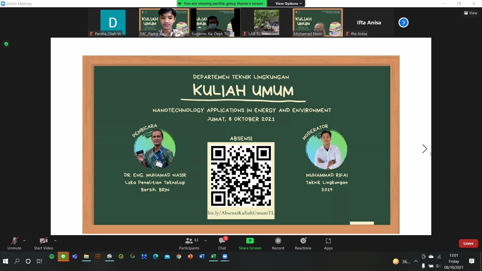This screenshot has height=271, width=482.
Task: Show next participants with blue arrow
Action: click(403, 23)
